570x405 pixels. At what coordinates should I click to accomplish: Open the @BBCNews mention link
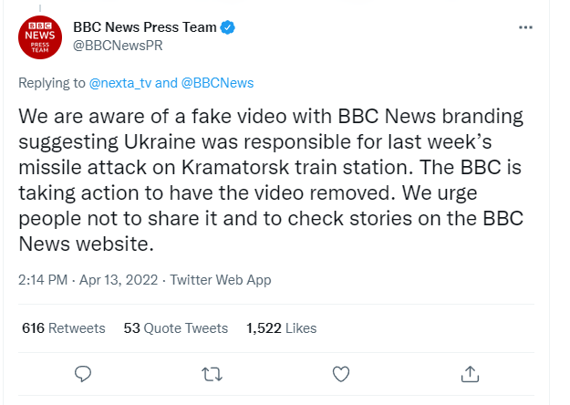[218, 83]
